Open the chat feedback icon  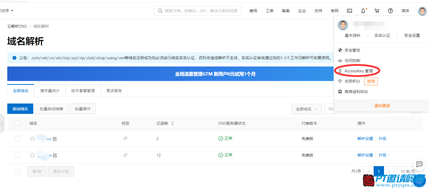[419, 164]
